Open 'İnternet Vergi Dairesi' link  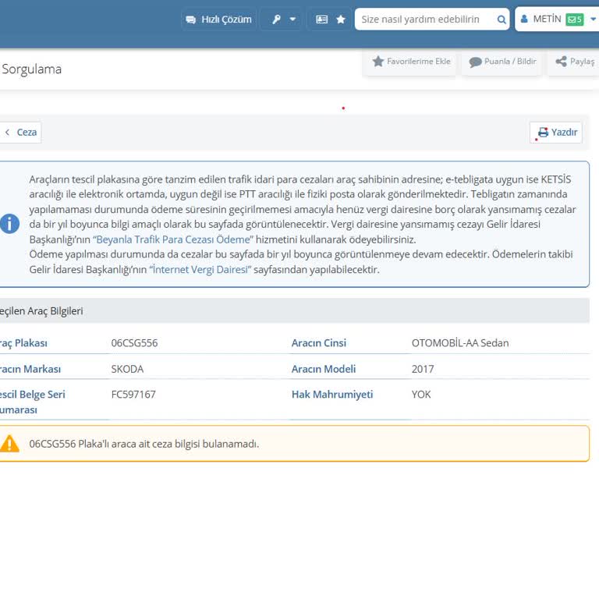point(200,269)
